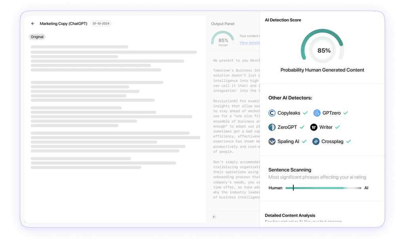
Task: Open the Marketing Copy (ChatGPT) document title
Action: coord(63,23)
